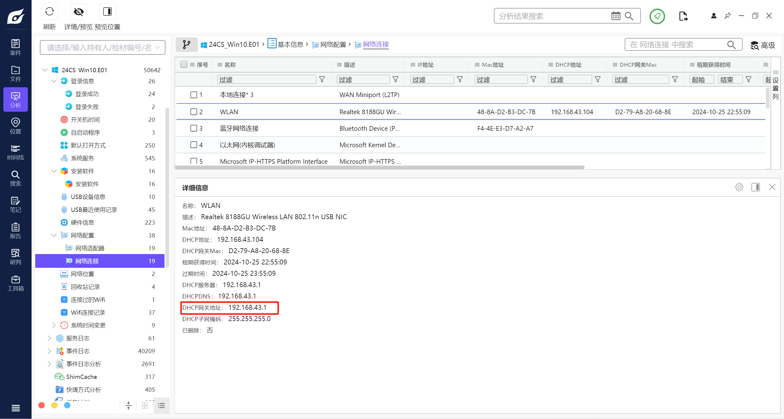Viewport: 784px width, 419px height.
Task: Click the branch tree icon button
Action: pos(186,44)
